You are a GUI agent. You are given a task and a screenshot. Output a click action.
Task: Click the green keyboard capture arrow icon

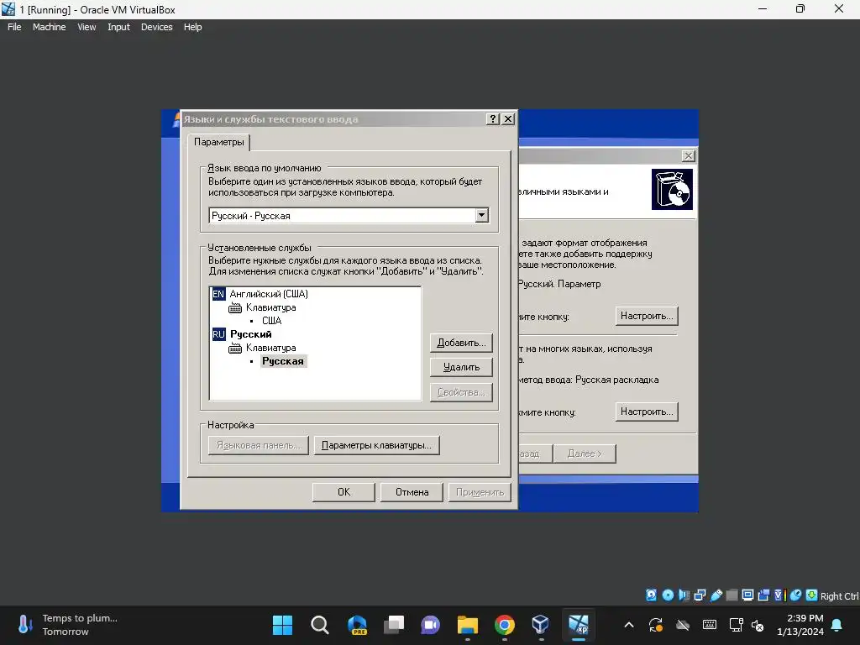(x=812, y=595)
